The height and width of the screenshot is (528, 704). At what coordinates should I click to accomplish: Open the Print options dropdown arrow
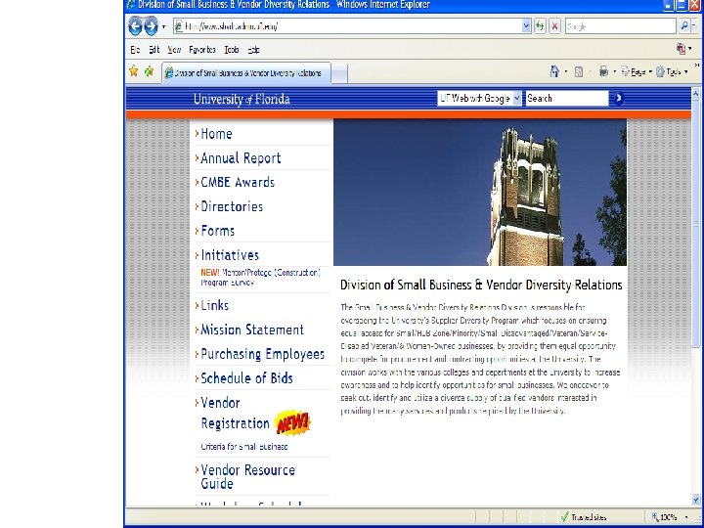pos(614,71)
